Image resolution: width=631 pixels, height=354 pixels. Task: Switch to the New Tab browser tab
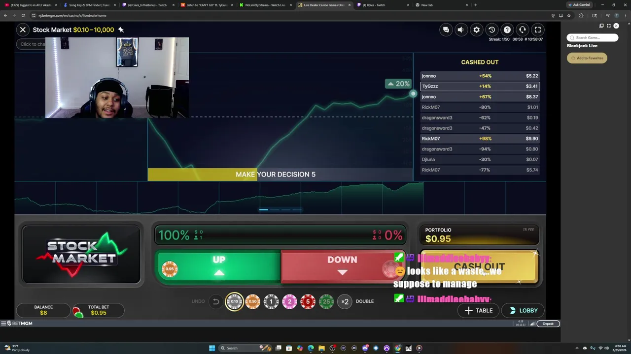point(441,5)
